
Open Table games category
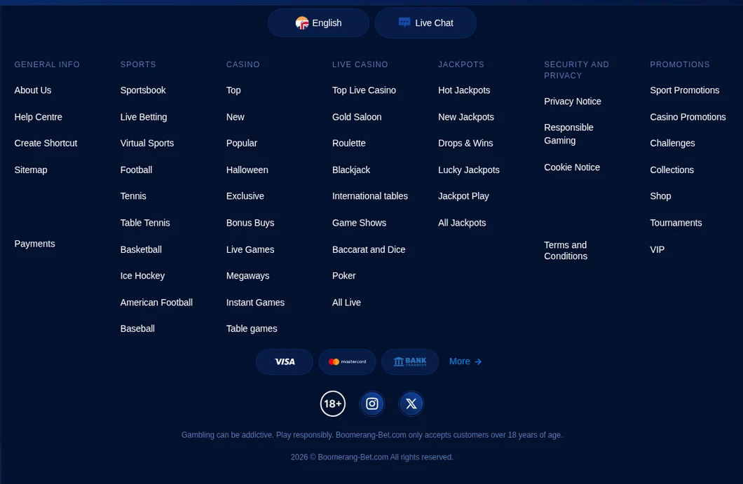pyautogui.click(x=252, y=329)
